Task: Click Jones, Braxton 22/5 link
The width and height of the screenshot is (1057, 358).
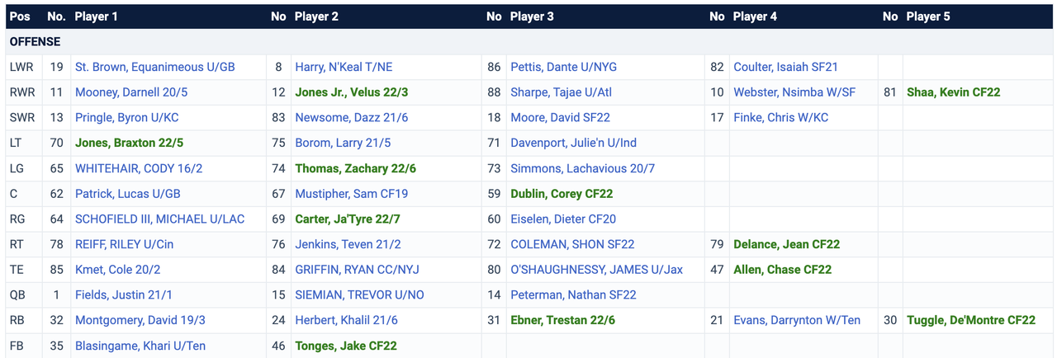Action: 129,143
